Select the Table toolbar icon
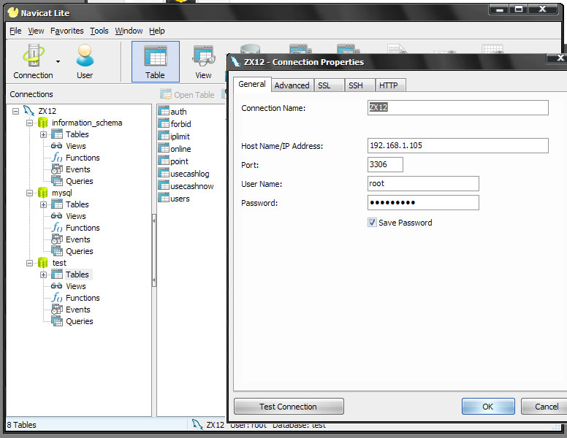The image size is (567, 438). pos(156,61)
